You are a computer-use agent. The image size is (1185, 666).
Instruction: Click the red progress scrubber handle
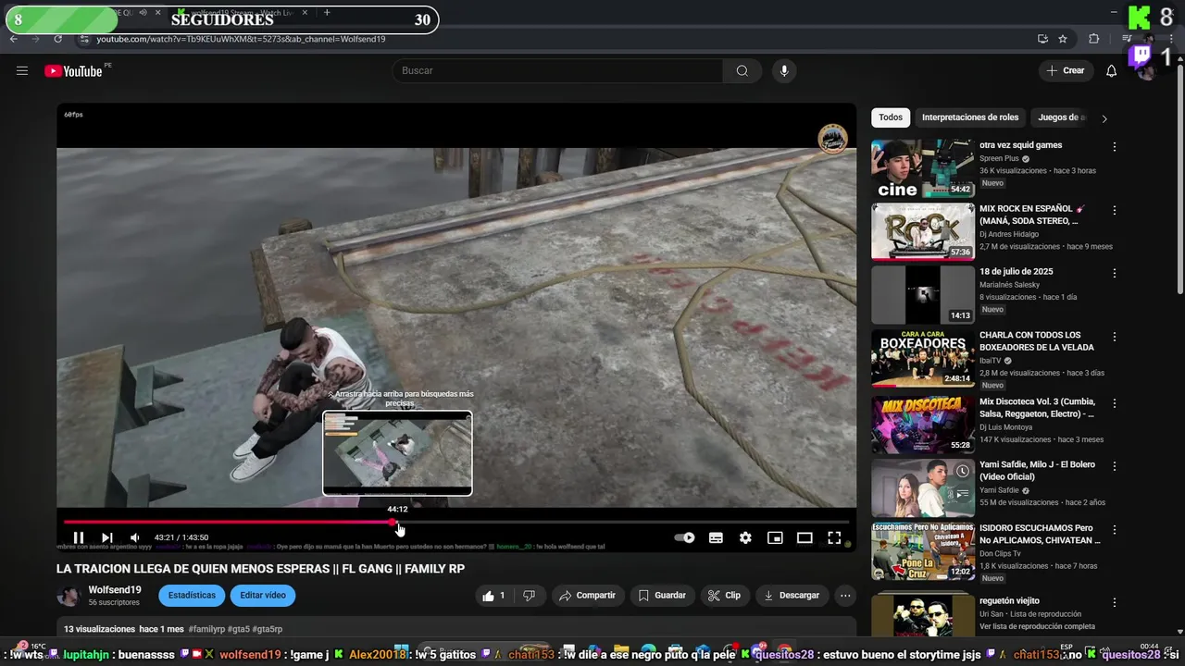[393, 522]
